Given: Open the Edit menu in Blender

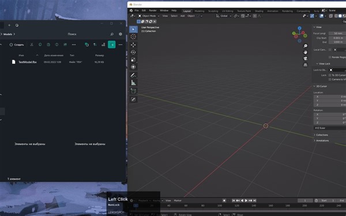Looking at the screenshot, I should pyautogui.click(x=144, y=10).
